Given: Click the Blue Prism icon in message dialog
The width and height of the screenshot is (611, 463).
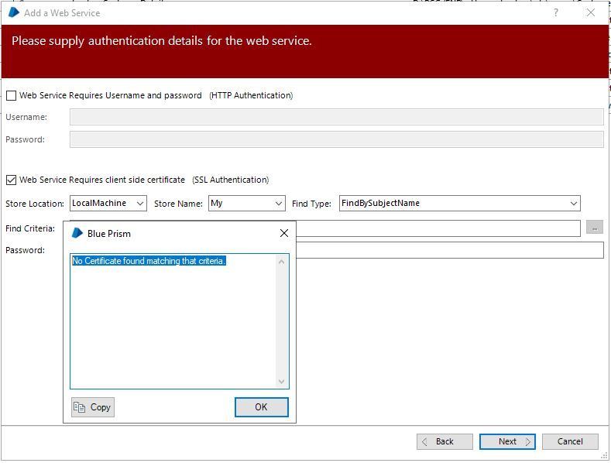Looking at the screenshot, I should (x=77, y=233).
